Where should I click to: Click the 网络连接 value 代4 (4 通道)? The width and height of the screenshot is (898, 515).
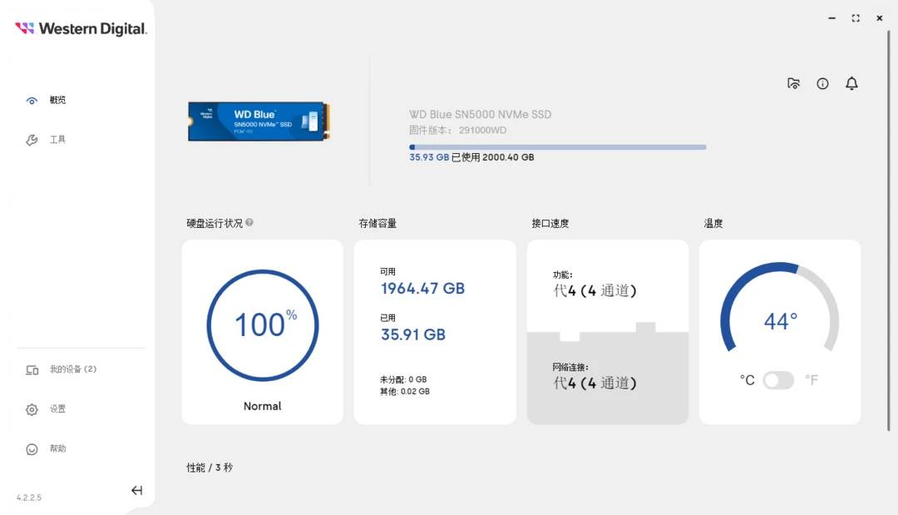point(595,383)
